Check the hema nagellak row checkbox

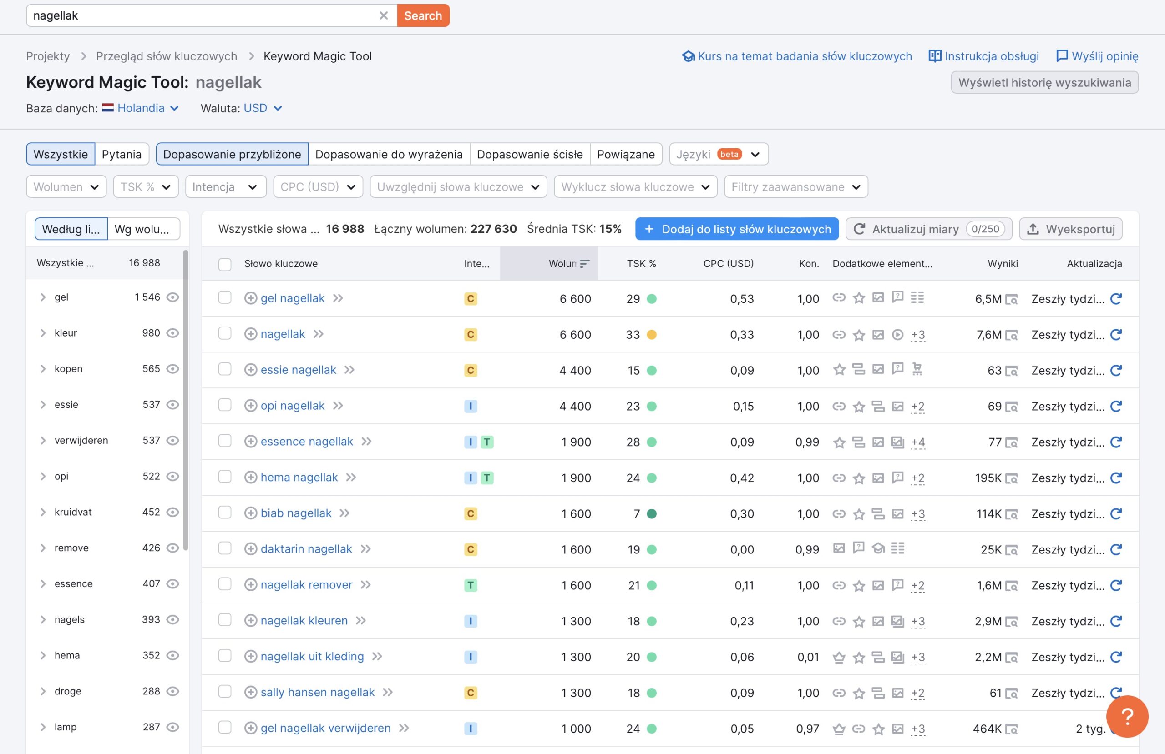pos(225,477)
